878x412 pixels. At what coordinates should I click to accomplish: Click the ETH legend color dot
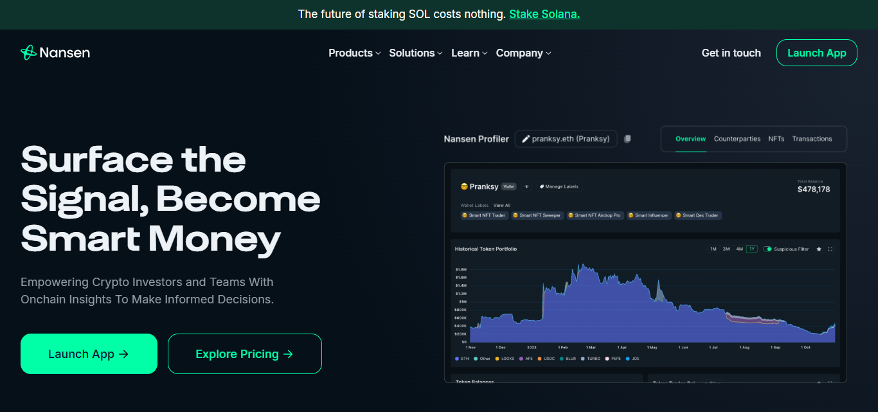(x=457, y=359)
